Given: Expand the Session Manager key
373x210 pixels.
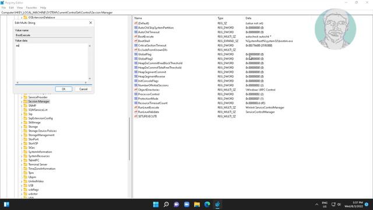Looking at the screenshot, I should tap(22, 101).
